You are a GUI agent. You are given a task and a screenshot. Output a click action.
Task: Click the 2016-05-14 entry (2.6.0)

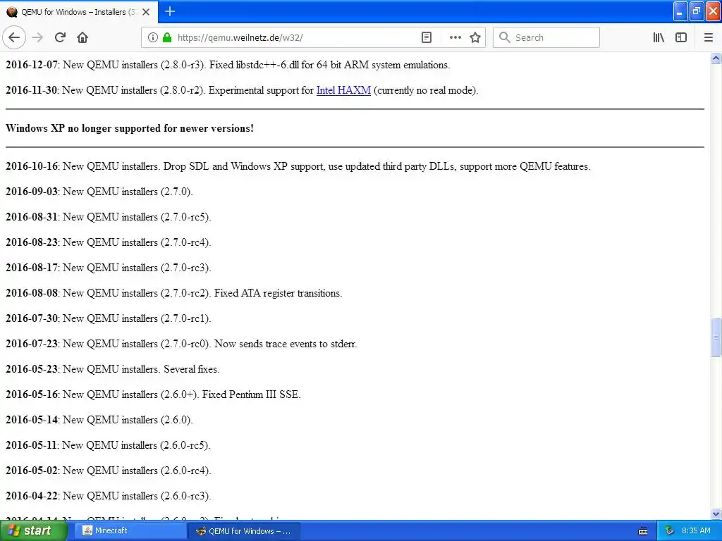[99, 420]
